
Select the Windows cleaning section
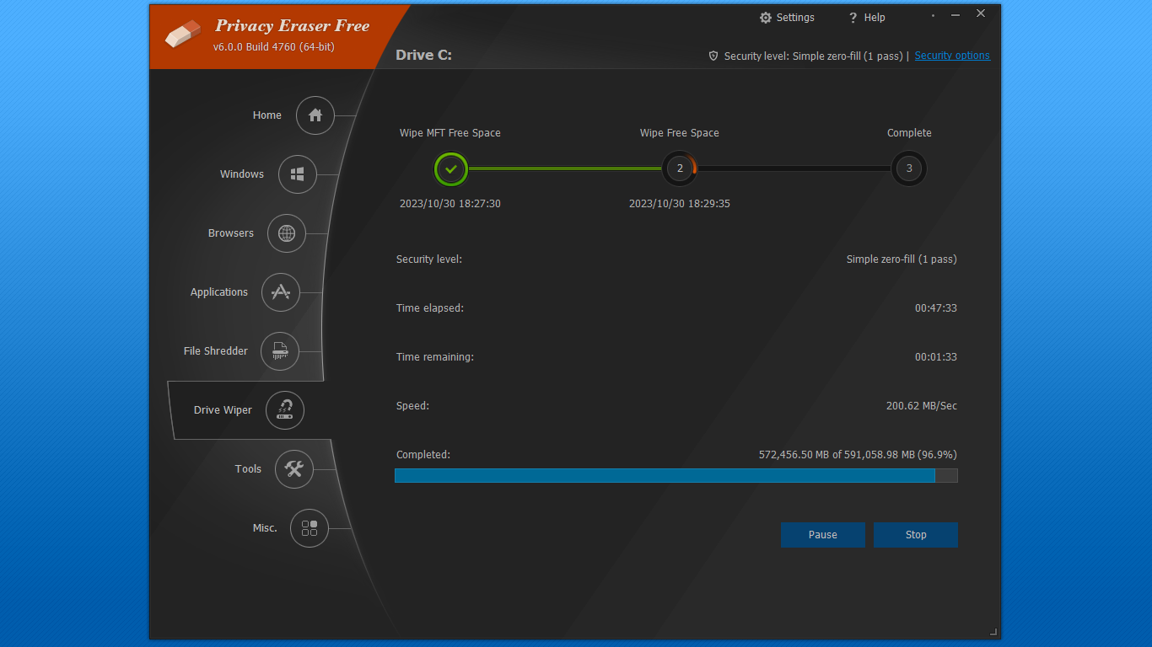click(297, 174)
